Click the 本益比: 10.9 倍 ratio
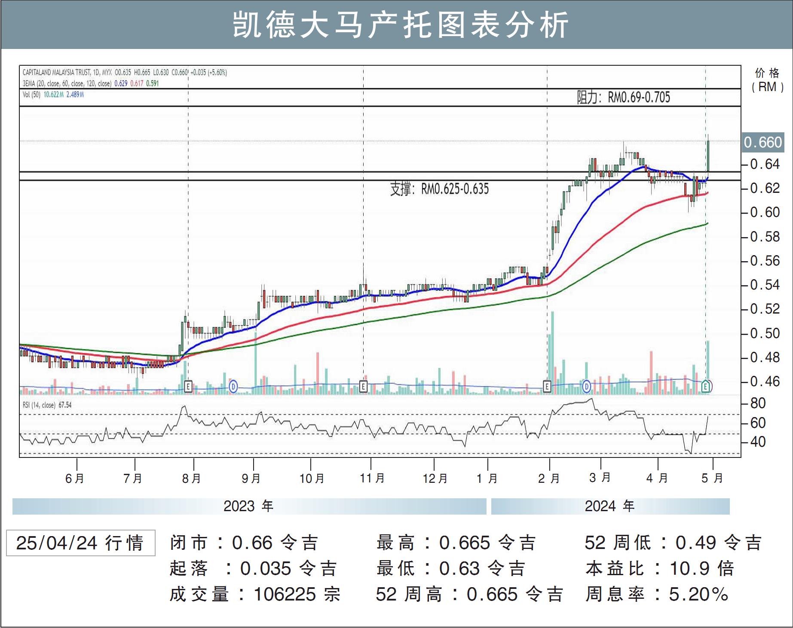Screen dimensions: 793x628 click(660, 569)
